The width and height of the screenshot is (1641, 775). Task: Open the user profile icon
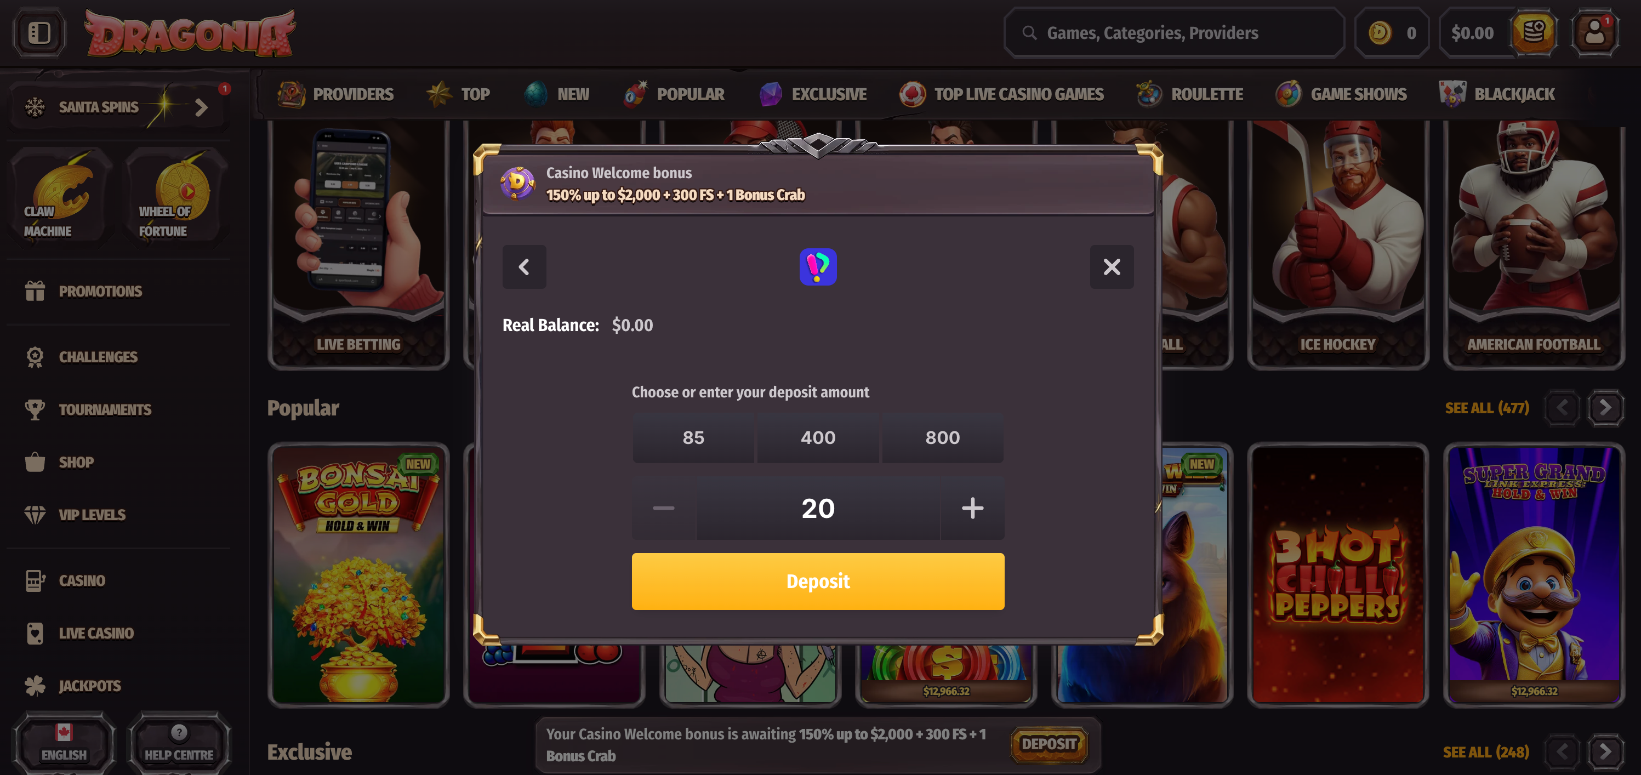[1594, 32]
